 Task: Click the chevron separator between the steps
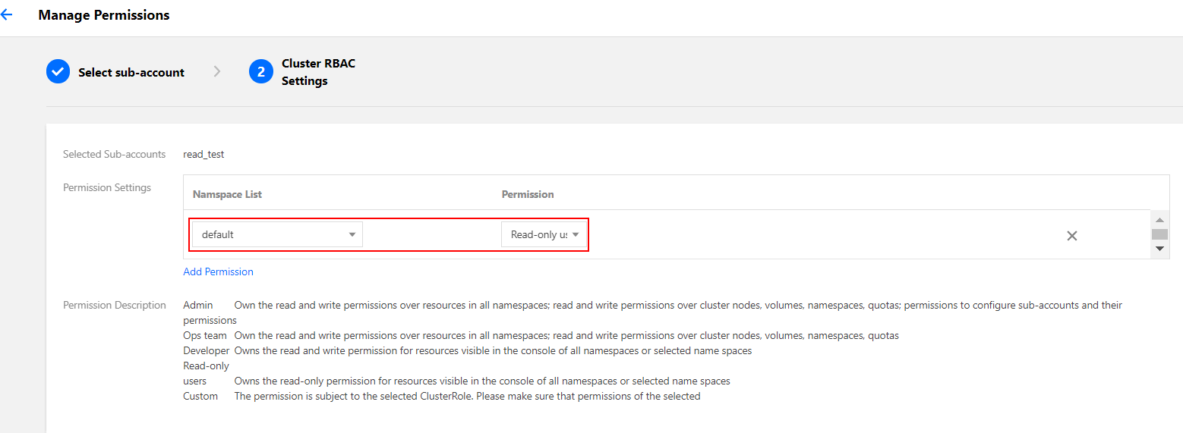click(217, 72)
